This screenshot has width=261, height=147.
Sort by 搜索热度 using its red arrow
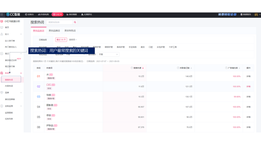pos(143,68)
